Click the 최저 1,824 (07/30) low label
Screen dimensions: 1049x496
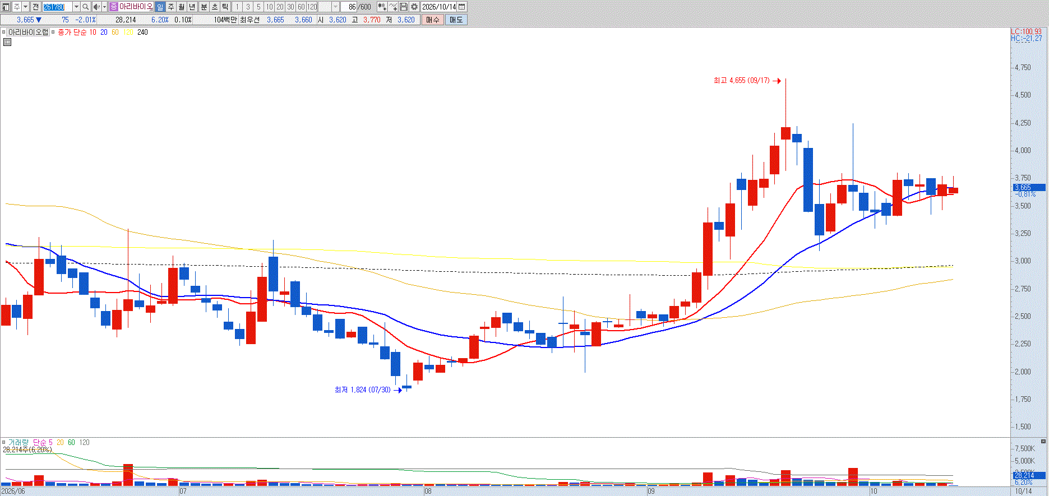coord(362,390)
